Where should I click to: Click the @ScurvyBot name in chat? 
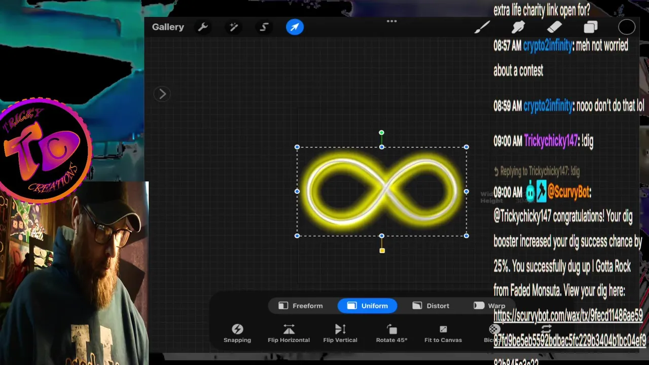click(x=569, y=192)
